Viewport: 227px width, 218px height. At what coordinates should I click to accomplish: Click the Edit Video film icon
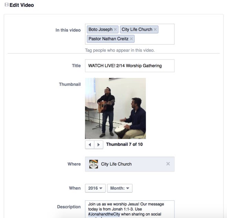click(x=7, y=5)
